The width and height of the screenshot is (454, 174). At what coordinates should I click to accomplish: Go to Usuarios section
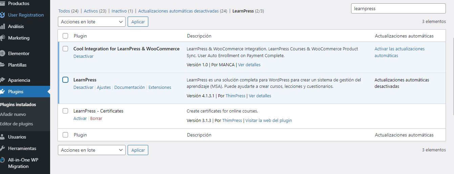tap(17, 137)
